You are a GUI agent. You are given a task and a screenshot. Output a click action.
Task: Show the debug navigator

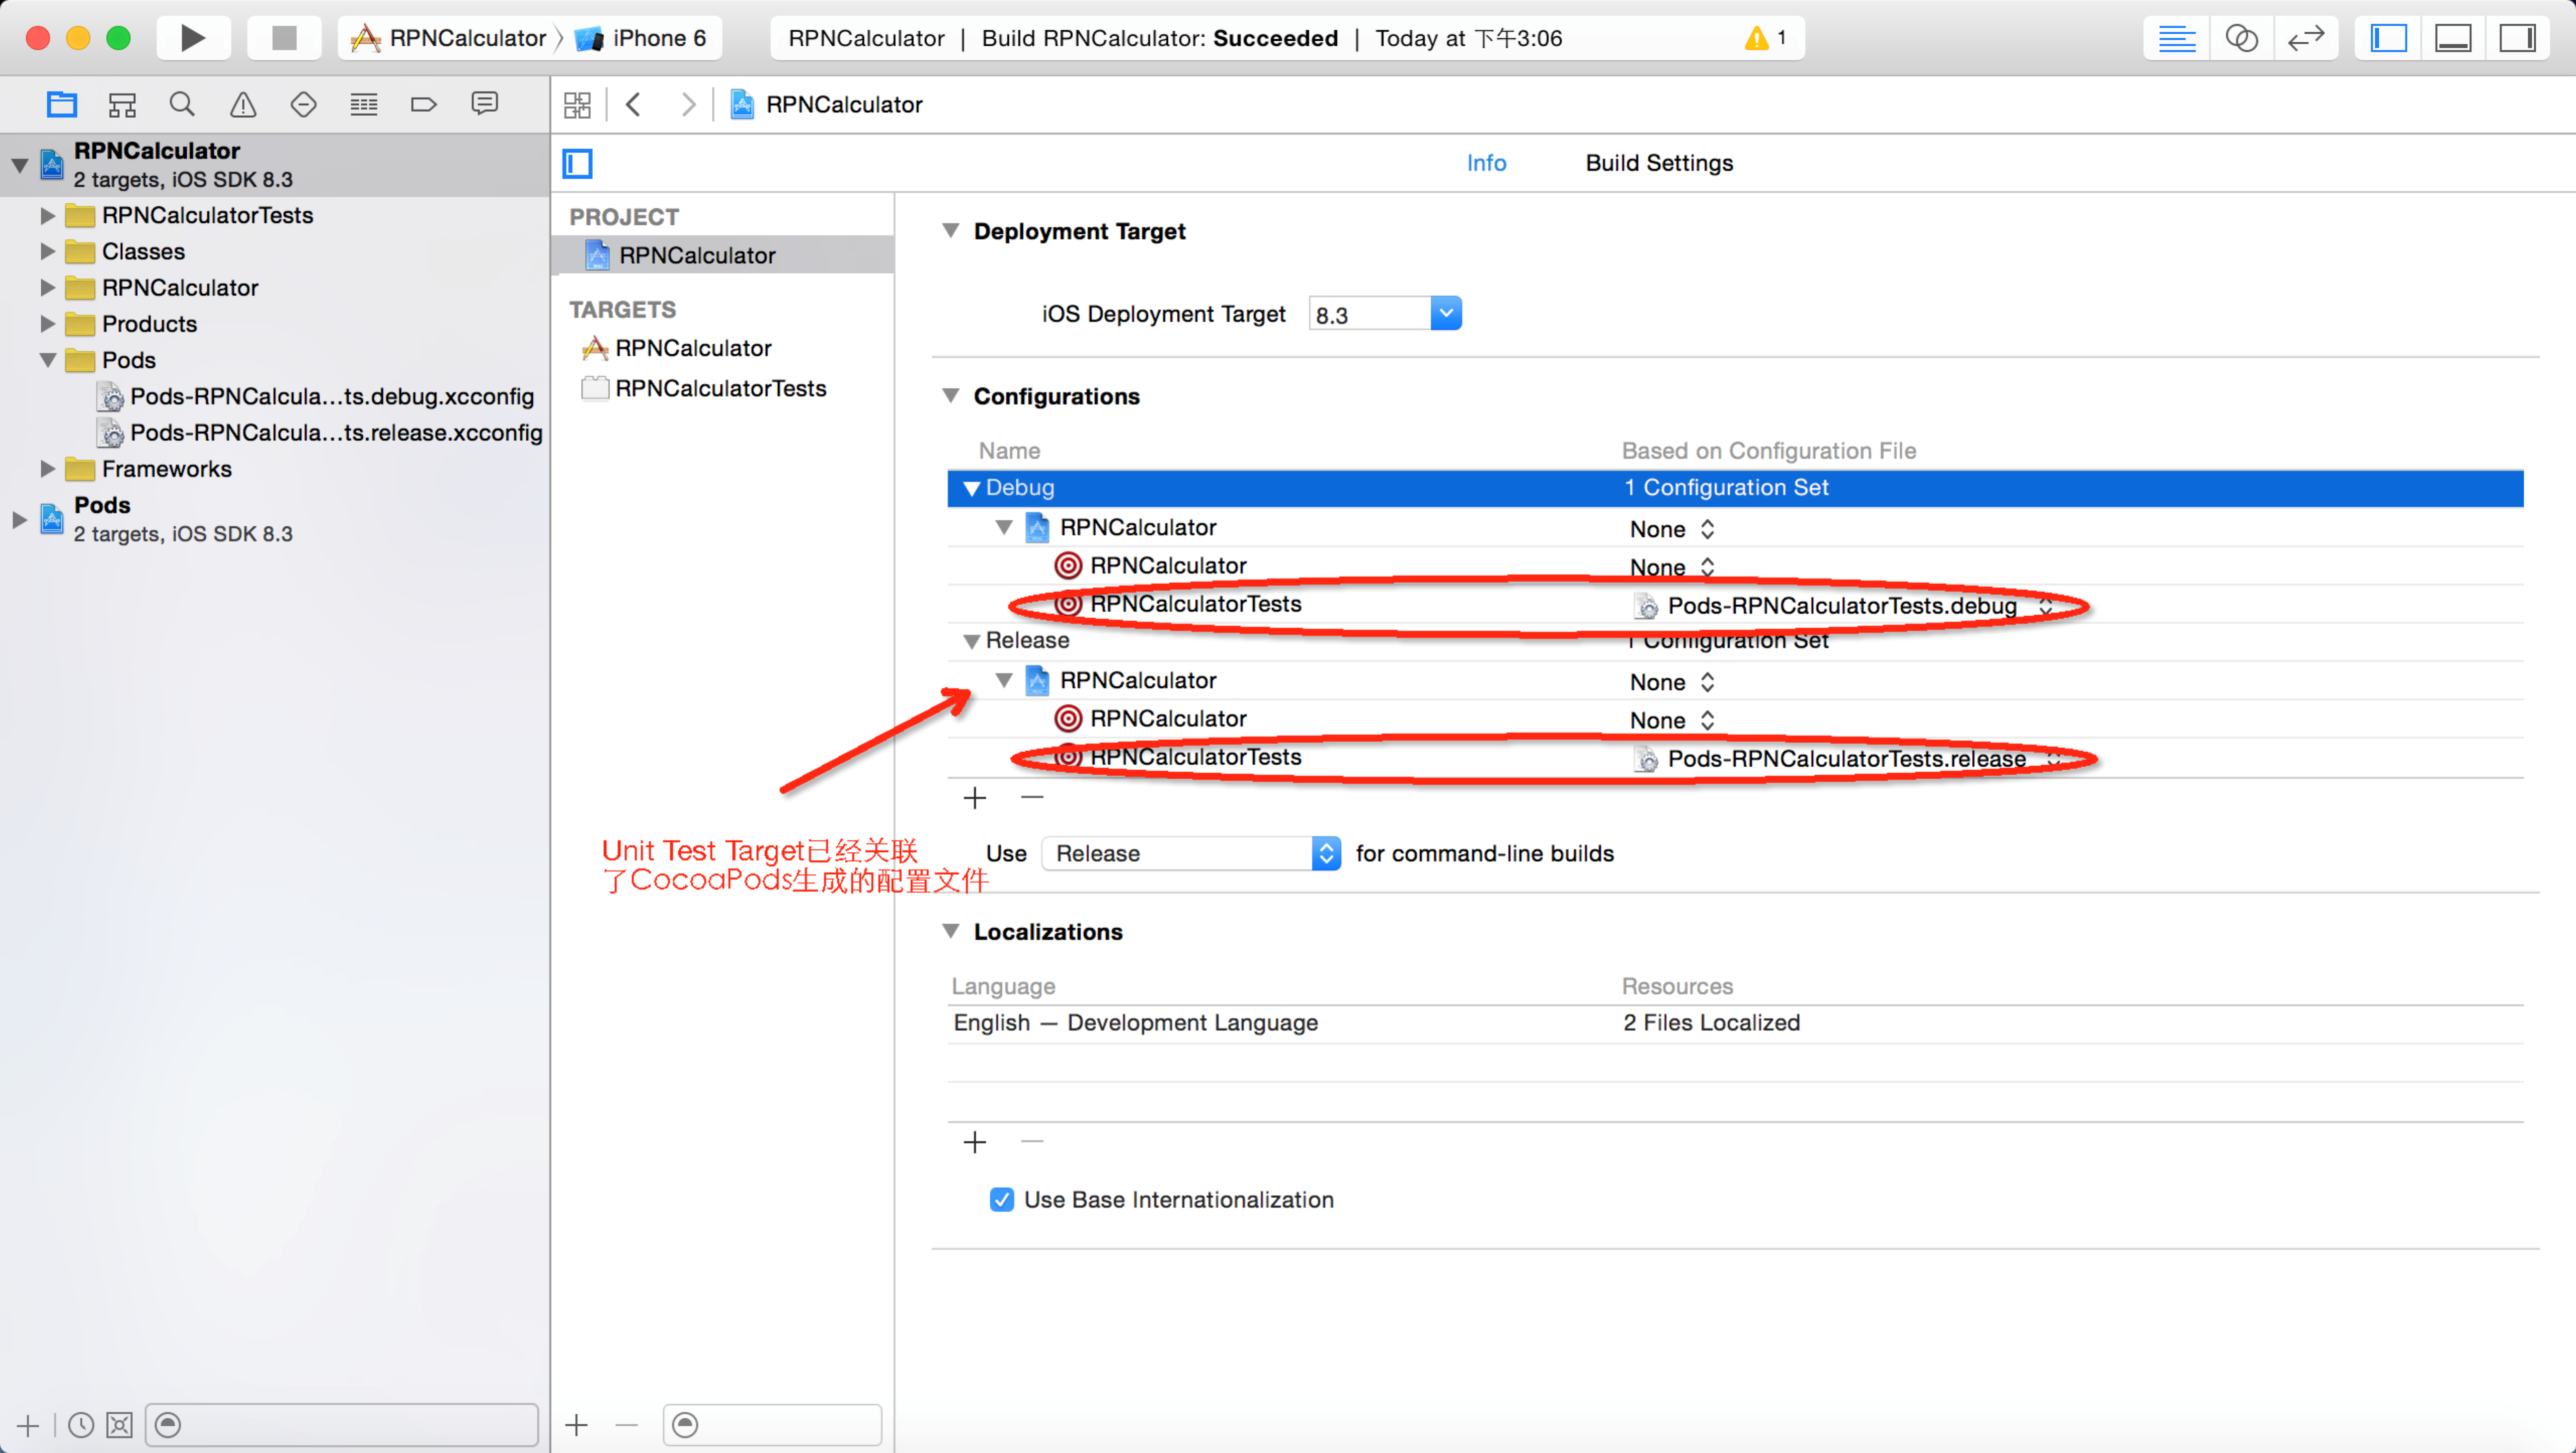coord(364,104)
